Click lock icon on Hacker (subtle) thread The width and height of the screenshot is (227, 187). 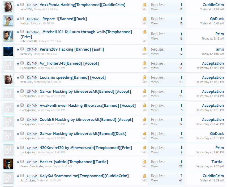(x=145, y=162)
